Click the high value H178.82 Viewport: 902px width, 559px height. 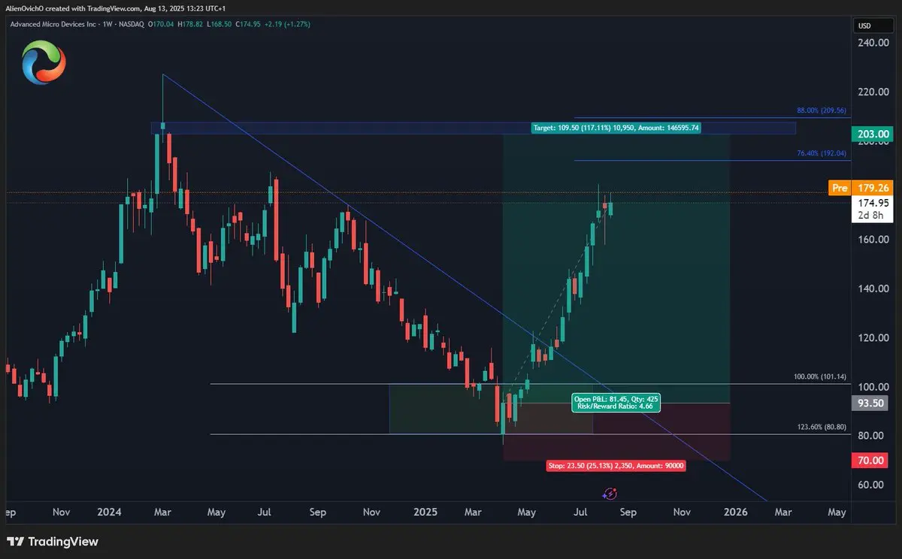[x=192, y=24]
